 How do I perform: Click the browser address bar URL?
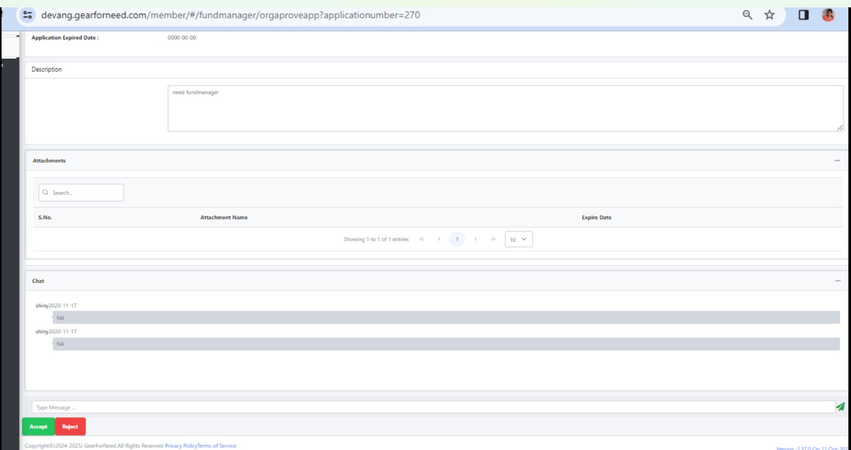point(231,15)
